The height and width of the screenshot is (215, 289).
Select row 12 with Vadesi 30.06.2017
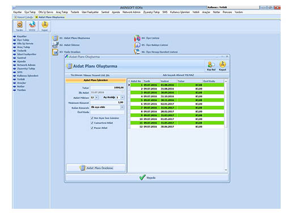click(x=177, y=127)
